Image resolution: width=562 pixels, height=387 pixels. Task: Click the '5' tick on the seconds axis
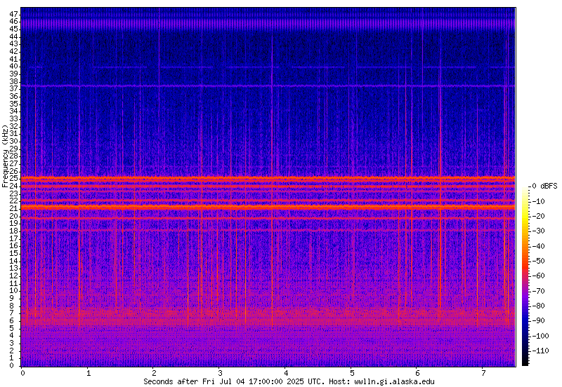click(352, 374)
